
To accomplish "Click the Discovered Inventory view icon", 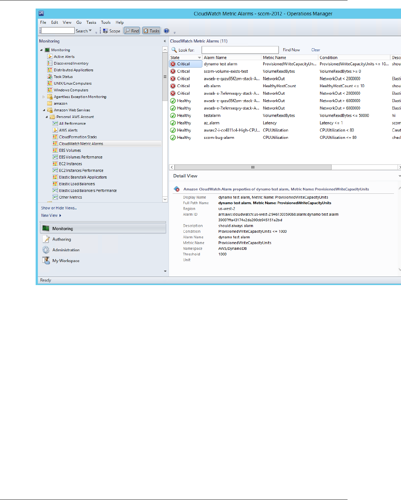I will (x=50, y=63).
